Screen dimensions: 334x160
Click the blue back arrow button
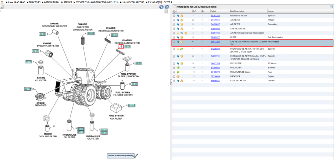tap(161, 7)
